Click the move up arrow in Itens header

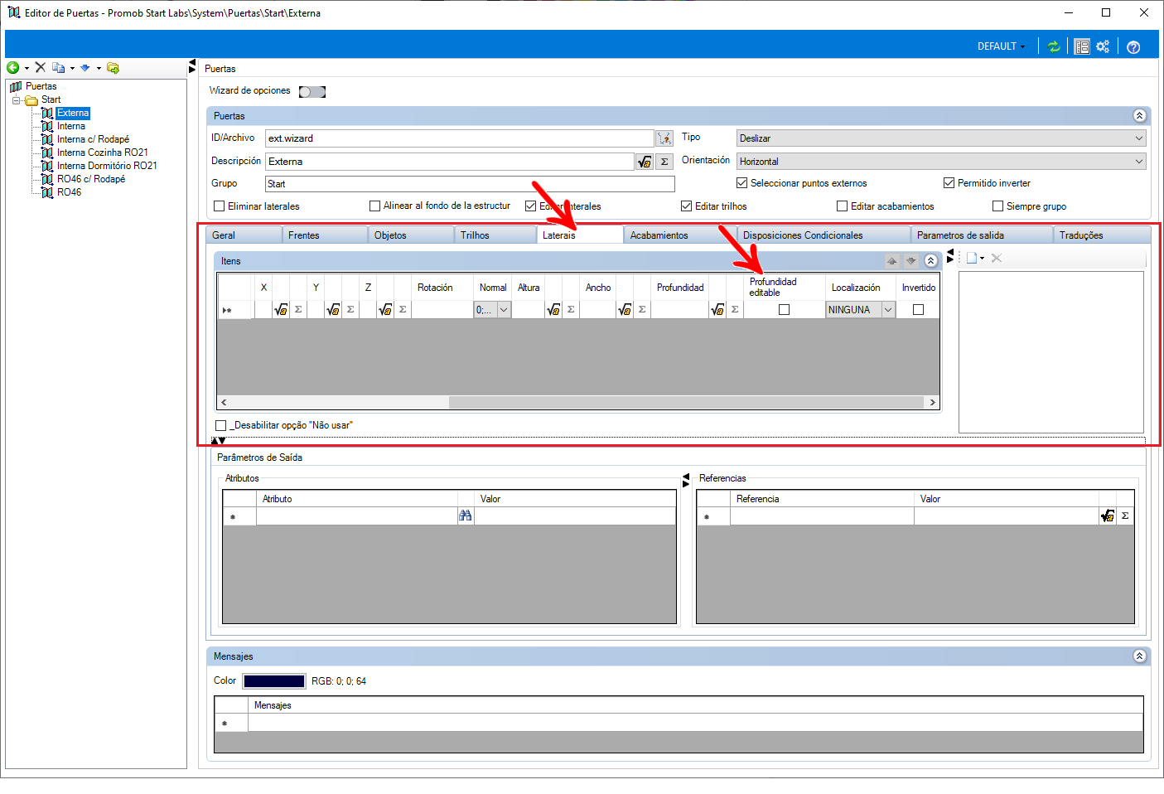[891, 261]
